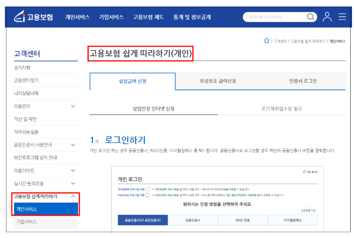Switch to 조기재취업수당 청구 sub-tab
354x238 pixels.
click(281, 109)
